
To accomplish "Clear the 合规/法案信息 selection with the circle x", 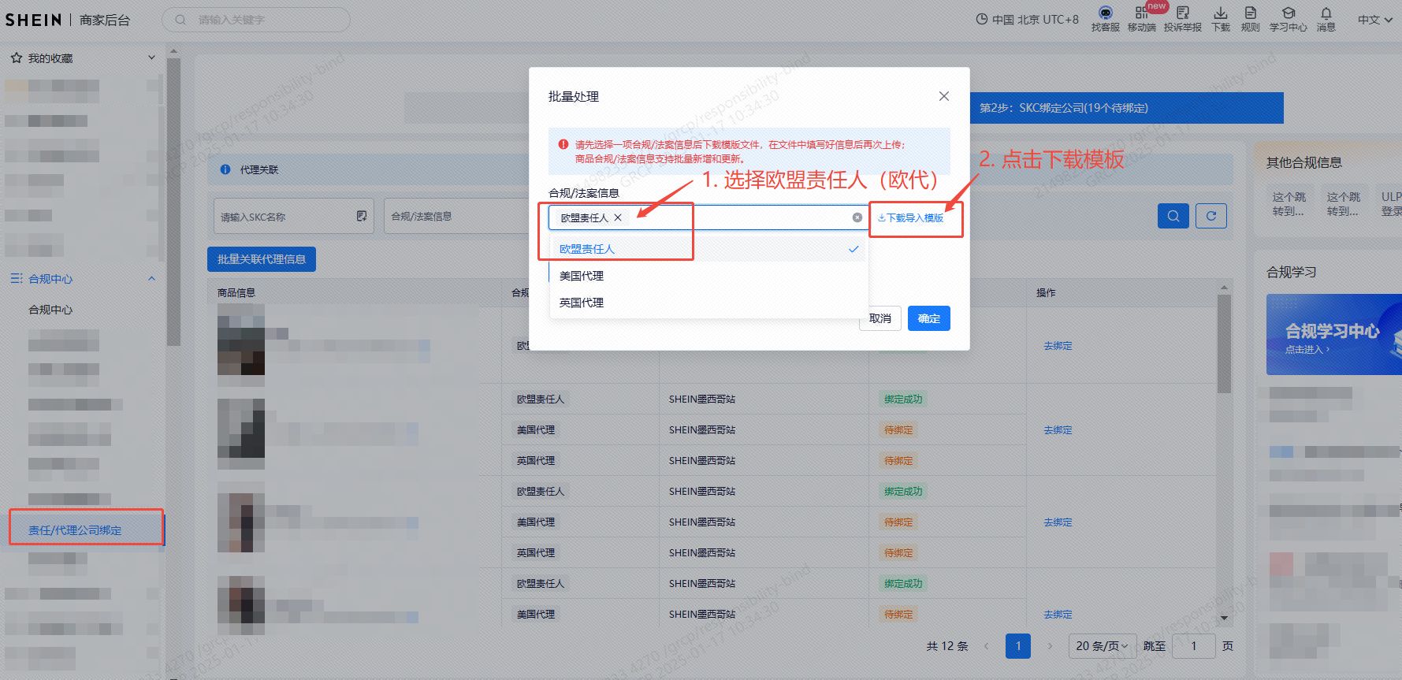I will (857, 217).
